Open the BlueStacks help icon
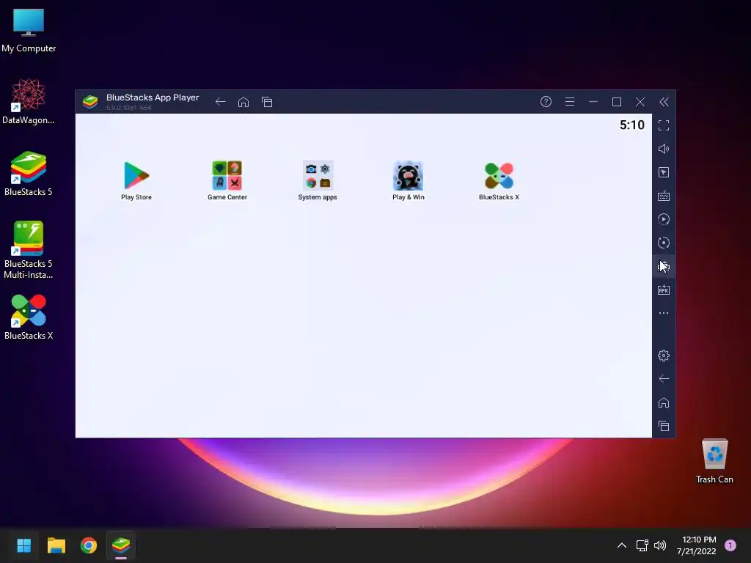The image size is (751, 563). click(x=546, y=101)
